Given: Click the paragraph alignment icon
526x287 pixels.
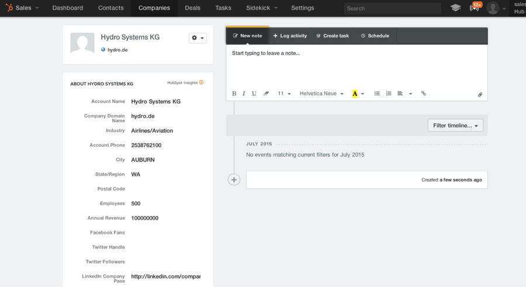Looking at the screenshot, I should tap(400, 94).
